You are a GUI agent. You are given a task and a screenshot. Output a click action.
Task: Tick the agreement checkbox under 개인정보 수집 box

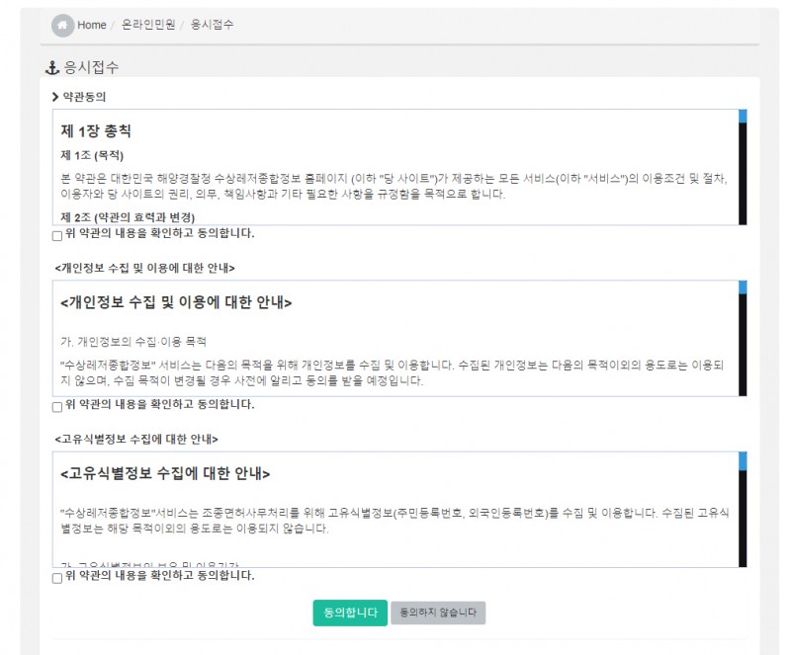[56, 406]
